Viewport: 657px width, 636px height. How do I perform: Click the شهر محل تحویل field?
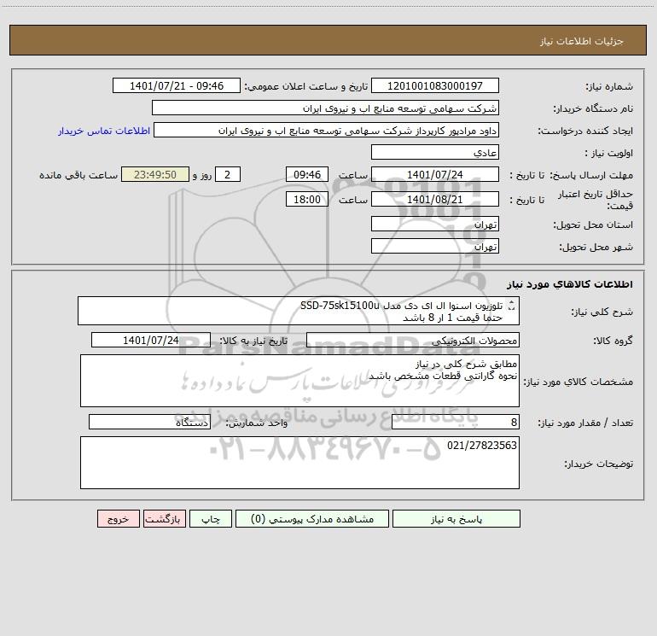(x=435, y=246)
